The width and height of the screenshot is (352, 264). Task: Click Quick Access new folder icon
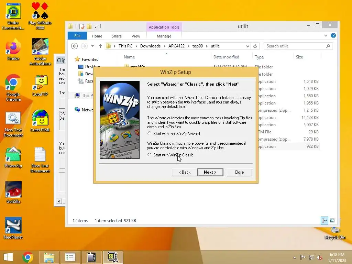89,26
